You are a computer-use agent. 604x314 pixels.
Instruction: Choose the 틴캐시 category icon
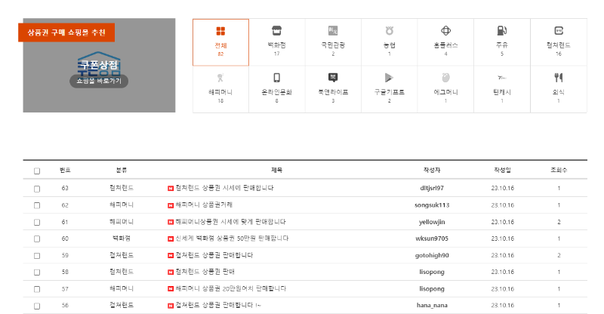(502, 78)
